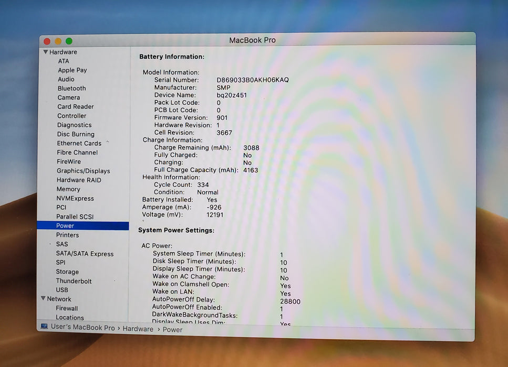Viewport: 508px width, 367px height.
Task: Click the DarkWakeBackgroundTasks label
Action: (195, 315)
